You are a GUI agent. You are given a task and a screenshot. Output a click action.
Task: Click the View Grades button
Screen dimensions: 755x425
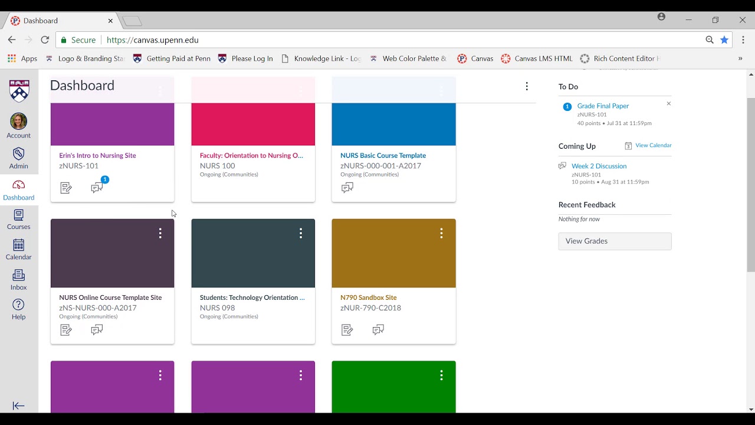coord(615,241)
